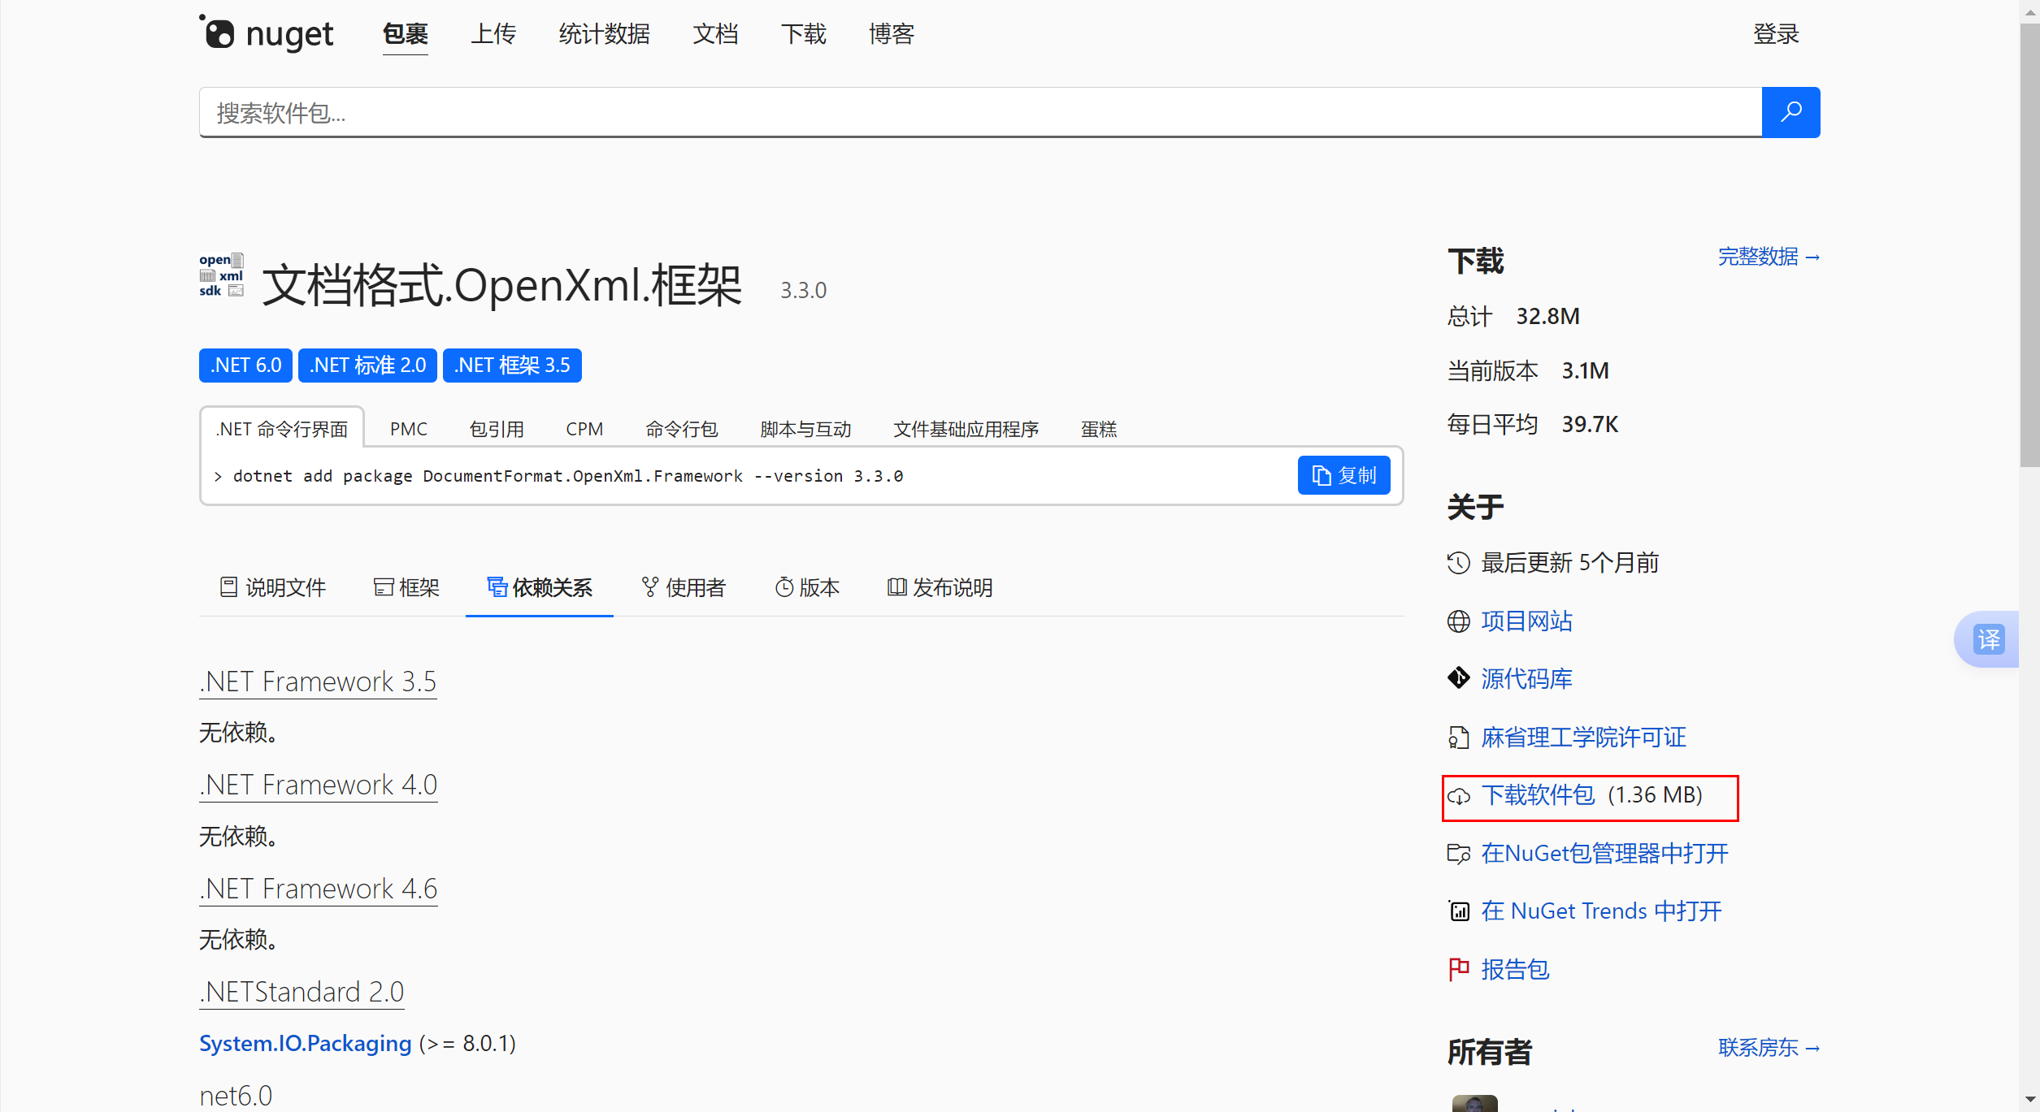Click the red flag icon beside 报告包
2040x1112 pixels.
pyautogui.click(x=1459, y=969)
